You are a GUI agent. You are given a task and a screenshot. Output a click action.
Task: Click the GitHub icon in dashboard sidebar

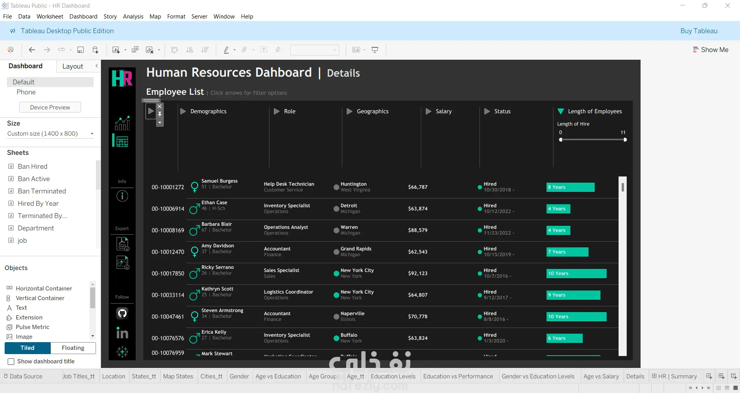(122, 313)
